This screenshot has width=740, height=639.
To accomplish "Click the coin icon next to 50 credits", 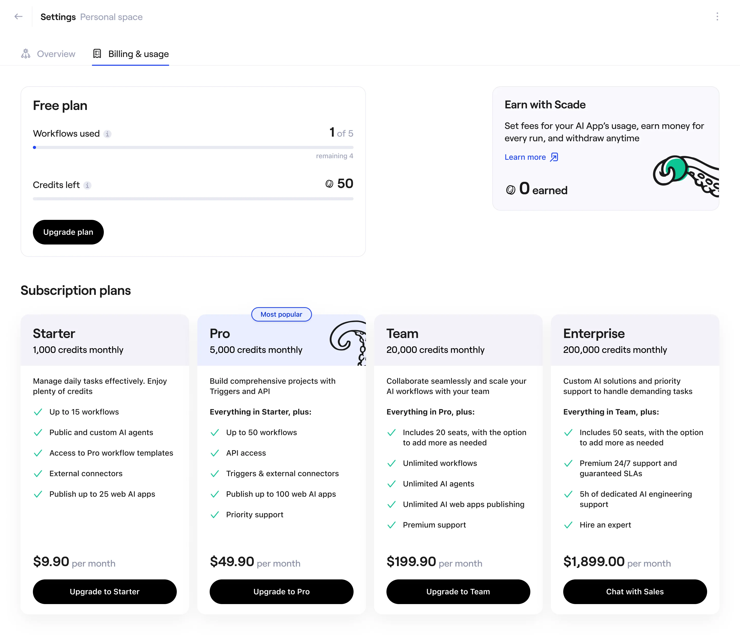I will point(330,183).
